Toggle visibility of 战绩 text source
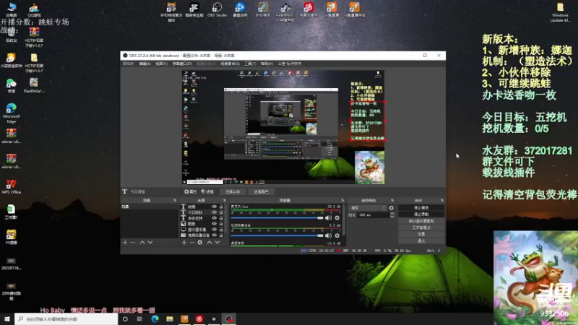The width and height of the screenshot is (578, 325). (x=214, y=207)
